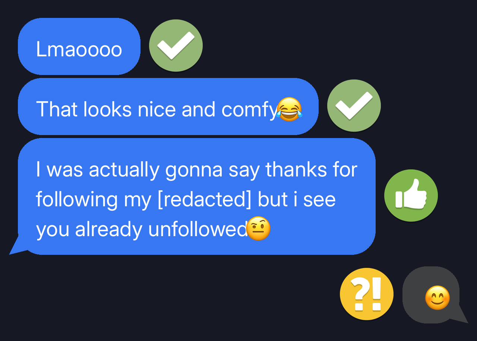Click the words I was actually gonna
Viewport: 477px width, 341px height.
pos(129,170)
